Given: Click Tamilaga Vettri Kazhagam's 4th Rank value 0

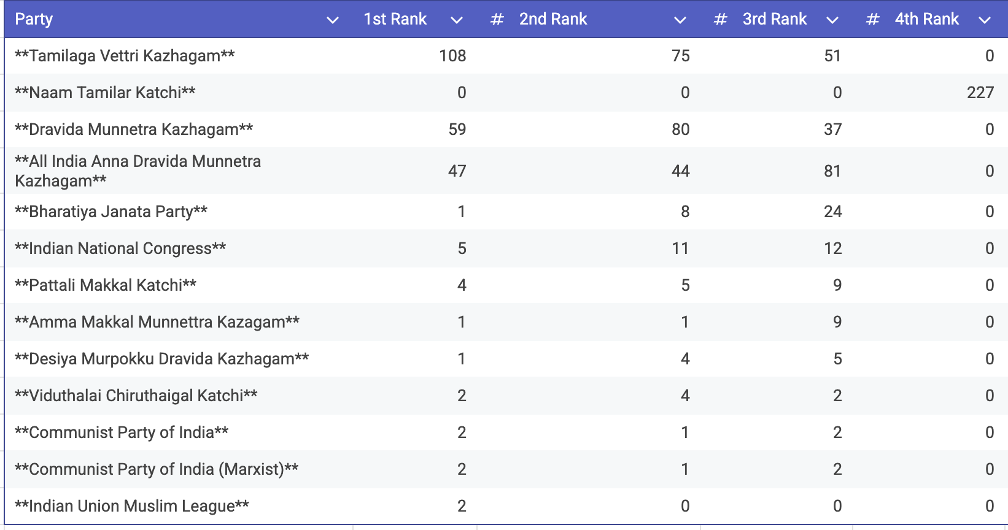Looking at the screenshot, I should pos(990,56).
